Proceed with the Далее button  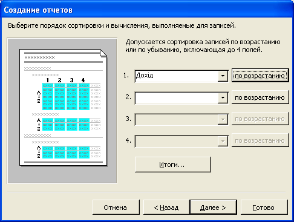(213, 207)
